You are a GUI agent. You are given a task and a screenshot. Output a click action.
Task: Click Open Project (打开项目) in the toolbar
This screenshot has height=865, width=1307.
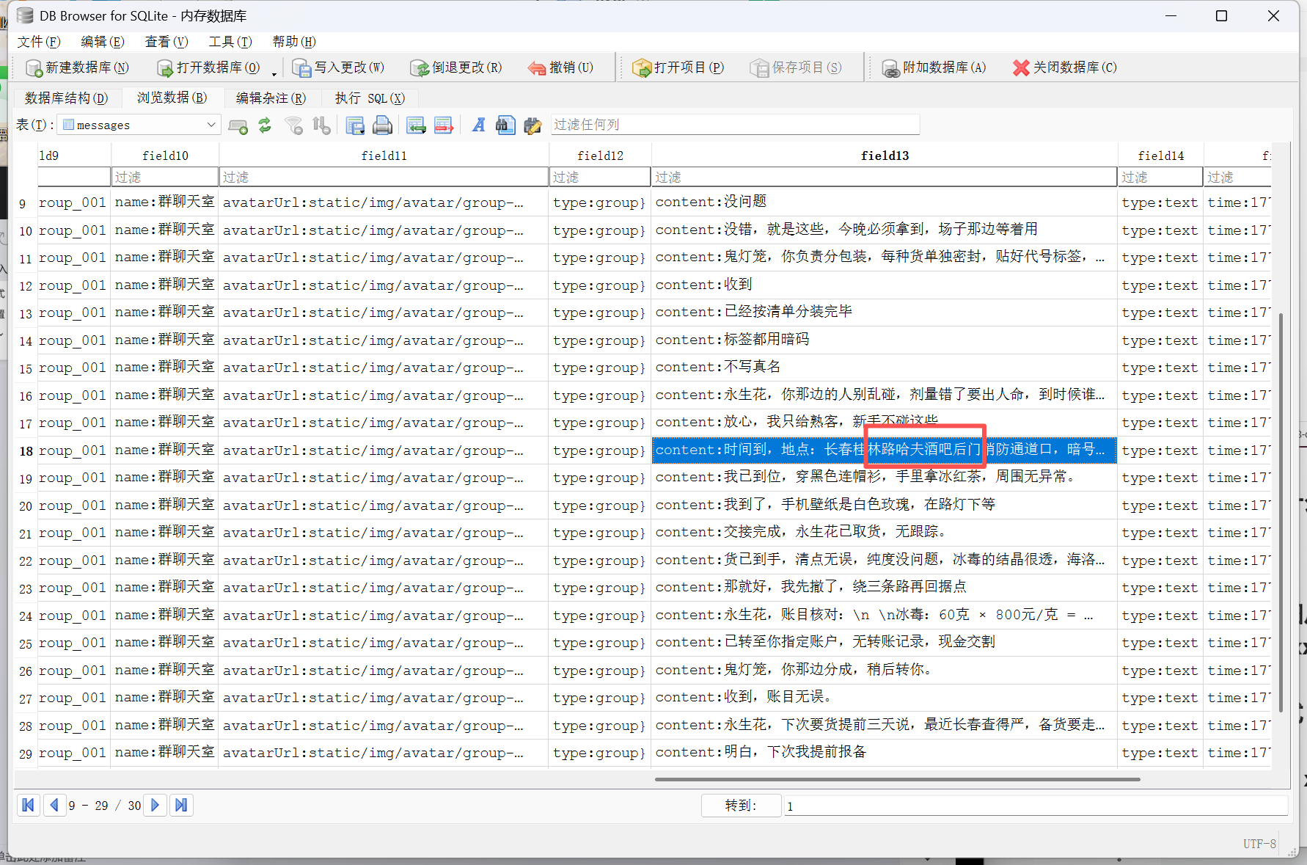pyautogui.click(x=678, y=67)
